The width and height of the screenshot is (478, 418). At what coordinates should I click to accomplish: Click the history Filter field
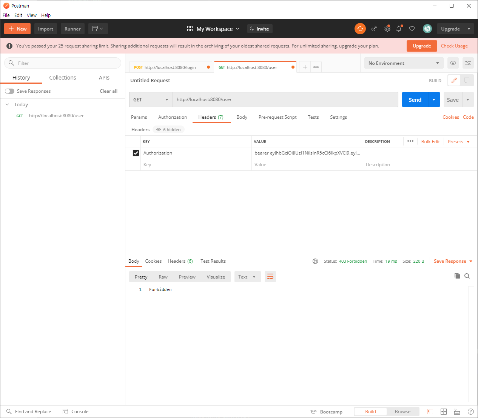point(63,63)
